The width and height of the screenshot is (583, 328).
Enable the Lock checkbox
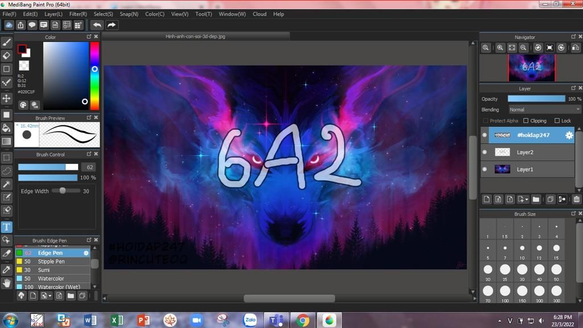(557, 121)
